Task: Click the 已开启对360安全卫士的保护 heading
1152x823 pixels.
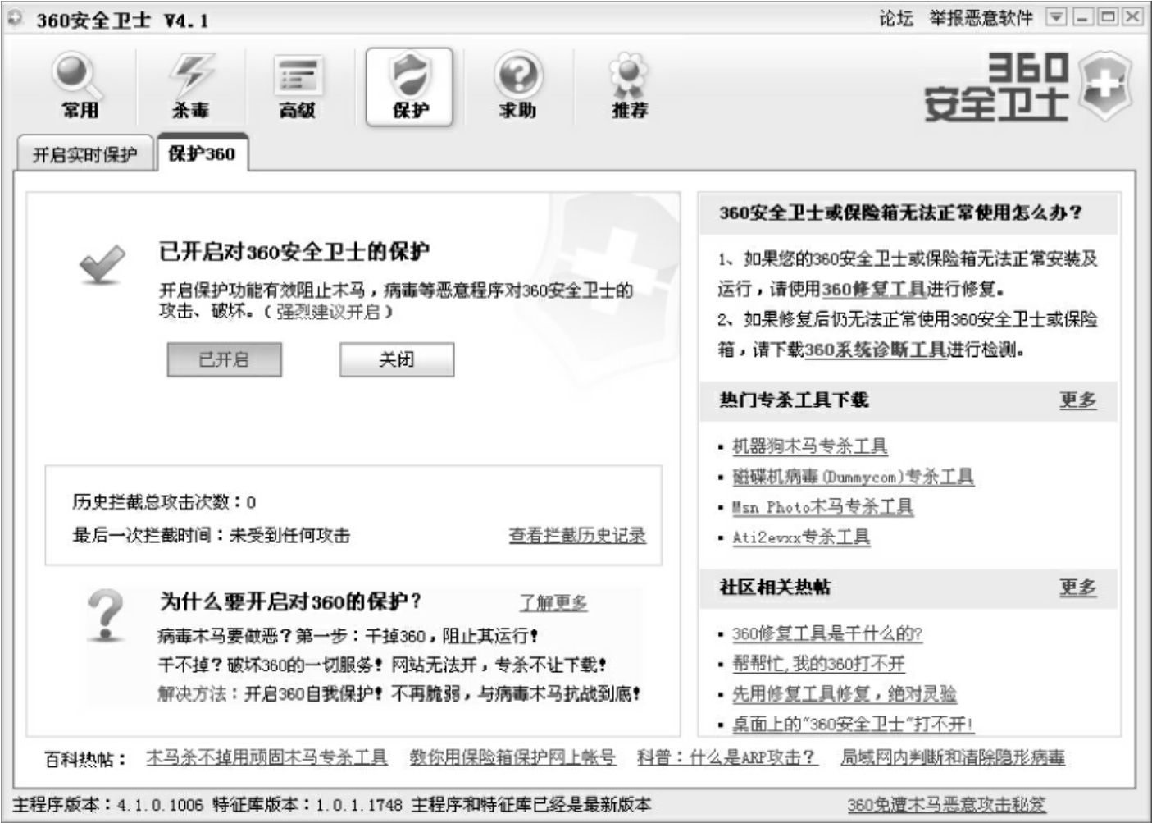Action: [294, 252]
